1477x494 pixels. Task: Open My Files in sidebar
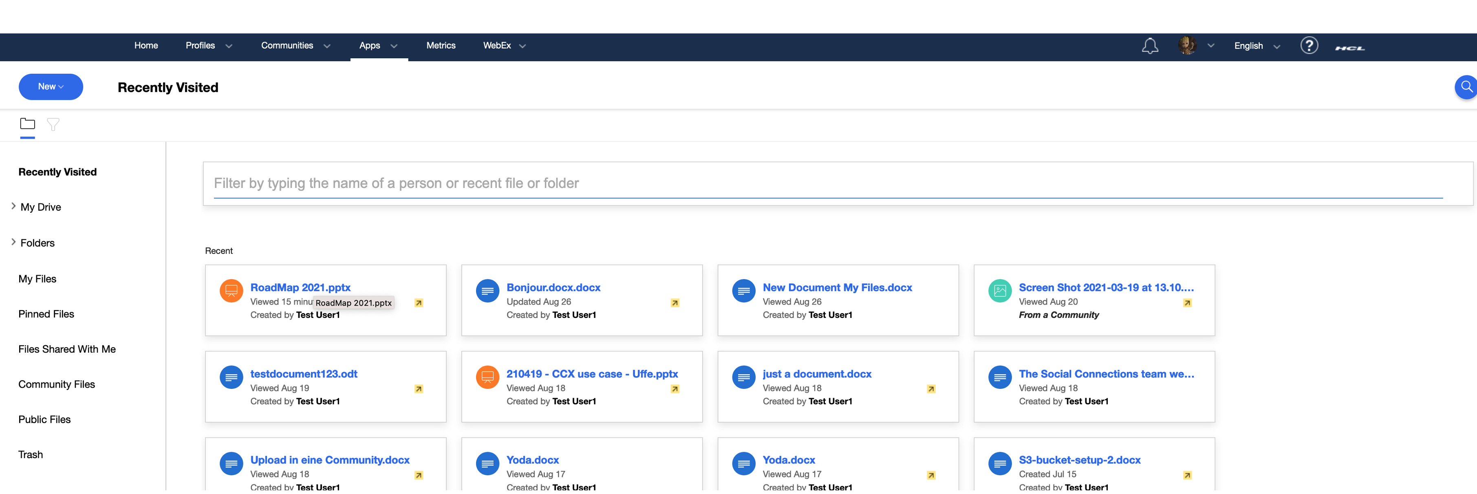coord(37,280)
